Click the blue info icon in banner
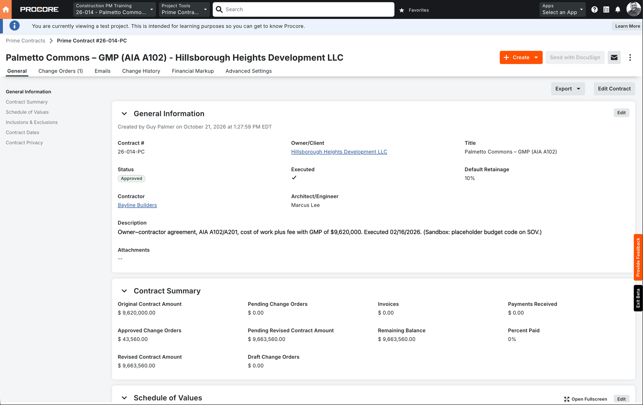 point(14,26)
